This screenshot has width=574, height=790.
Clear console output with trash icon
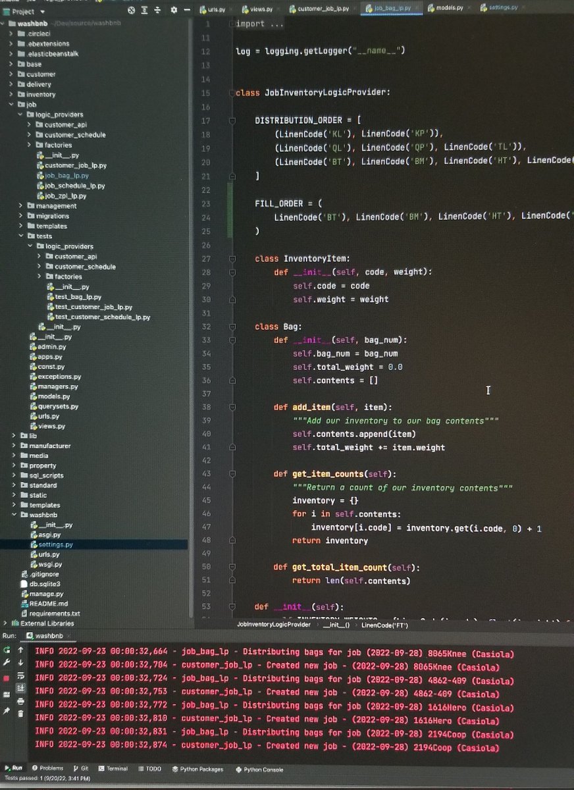click(21, 714)
